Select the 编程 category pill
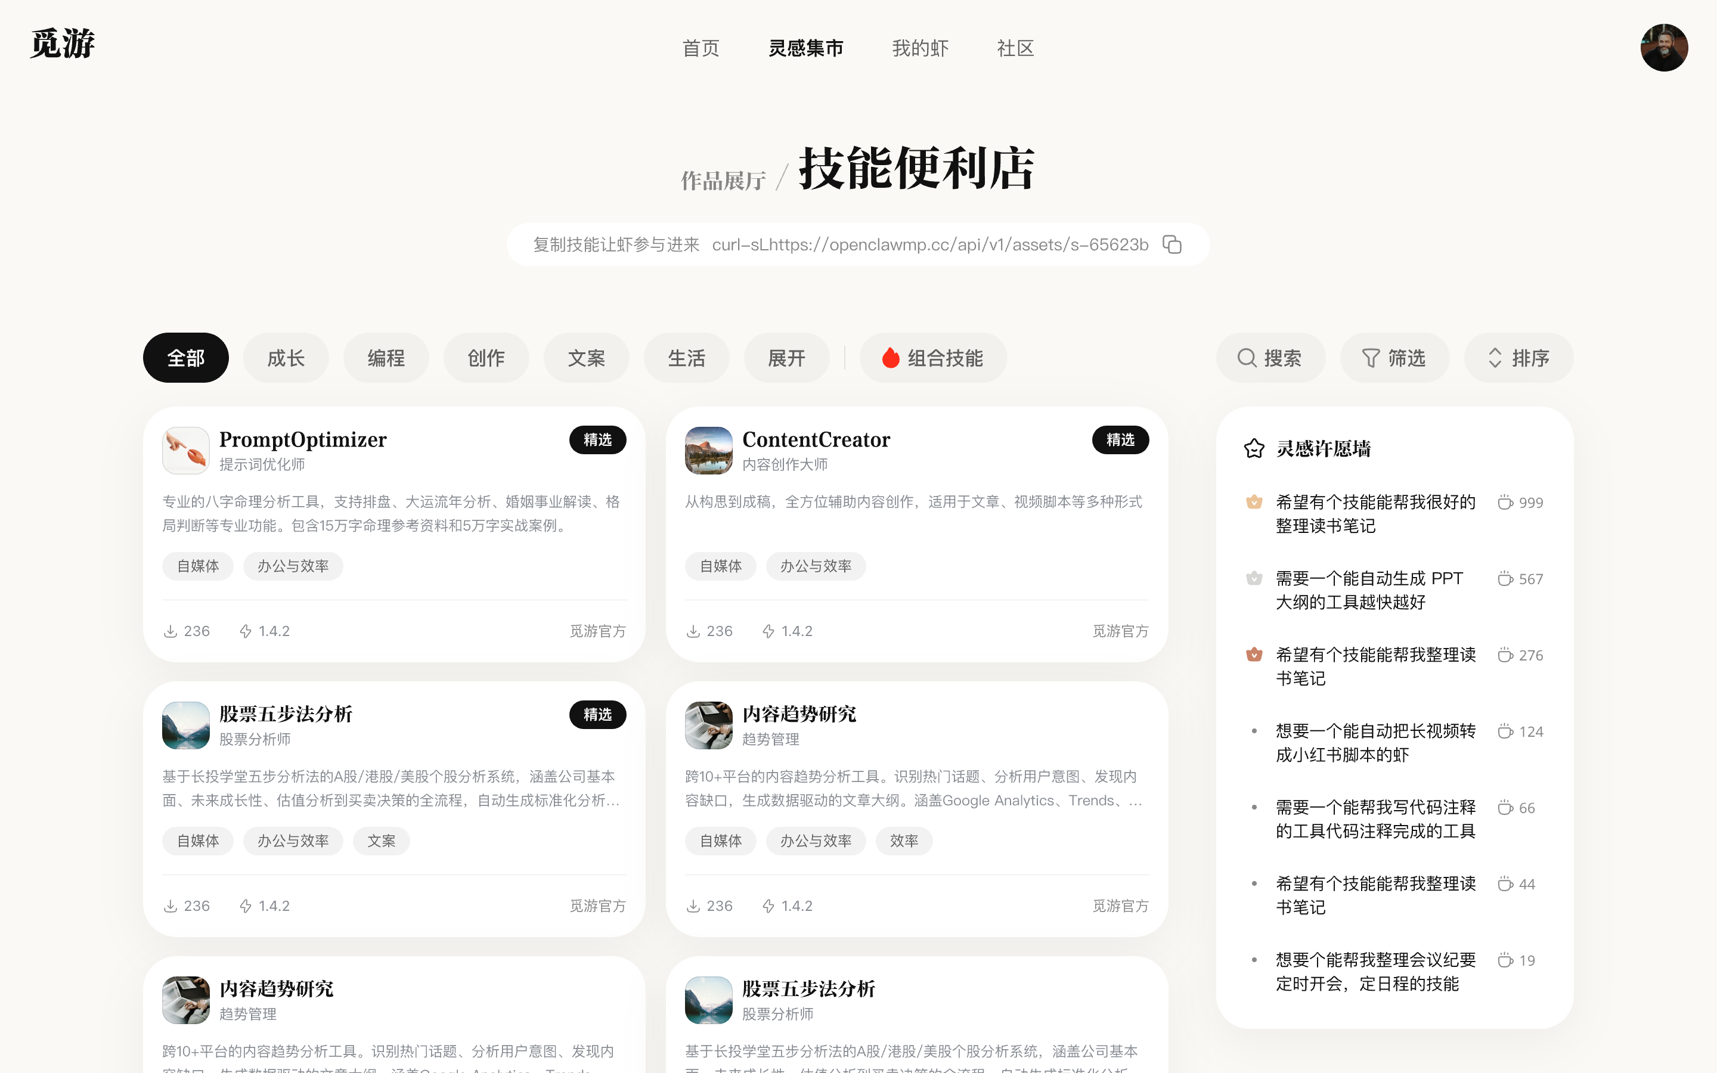This screenshot has height=1073, width=1717. point(386,358)
